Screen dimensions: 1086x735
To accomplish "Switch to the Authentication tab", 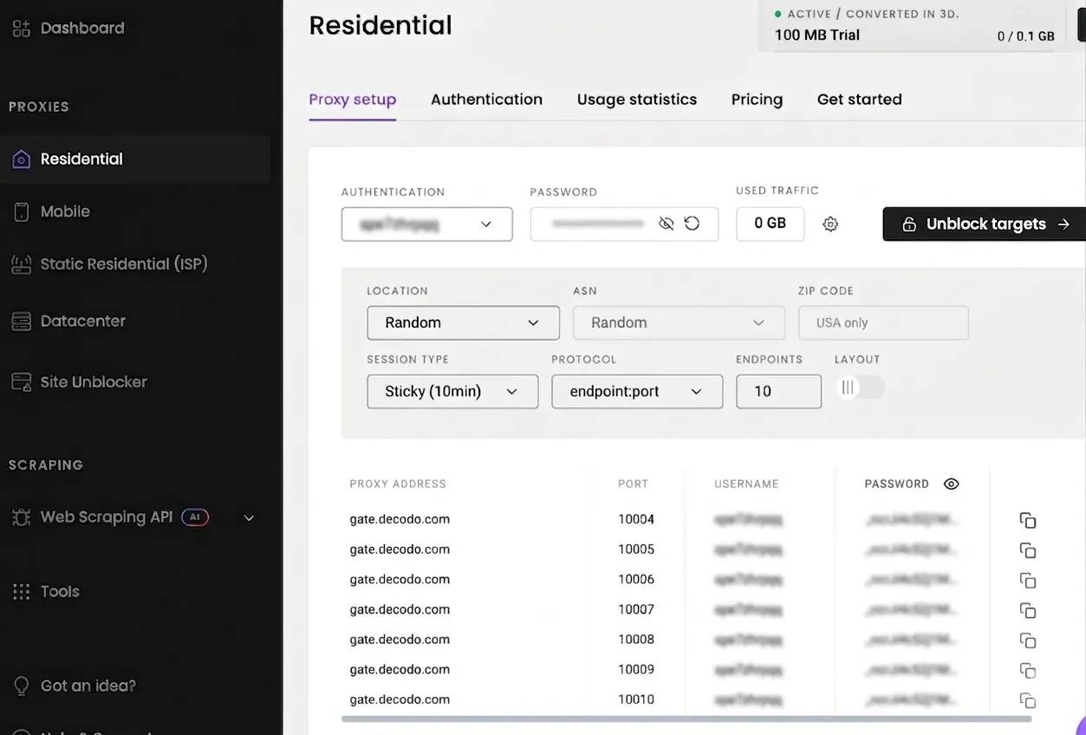I will point(486,100).
